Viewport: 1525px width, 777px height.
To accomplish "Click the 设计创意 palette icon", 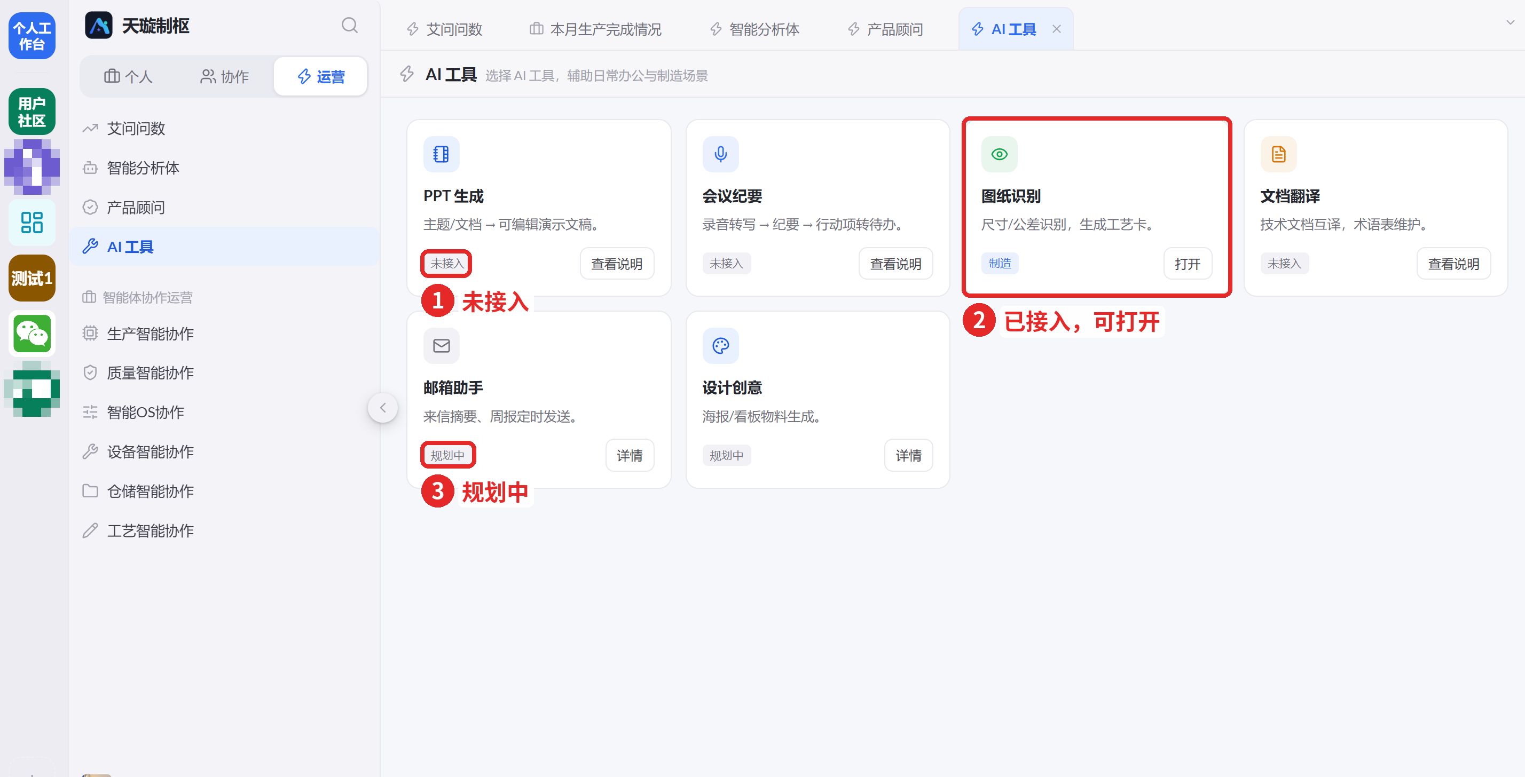I will tap(720, 346).
